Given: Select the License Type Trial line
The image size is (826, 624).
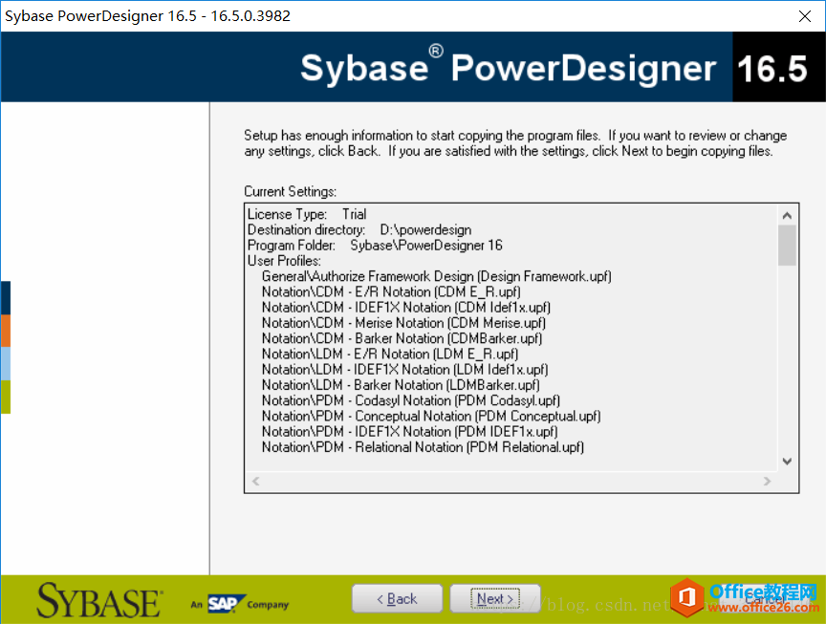Looking at the screenshot, I should [307, 214].
